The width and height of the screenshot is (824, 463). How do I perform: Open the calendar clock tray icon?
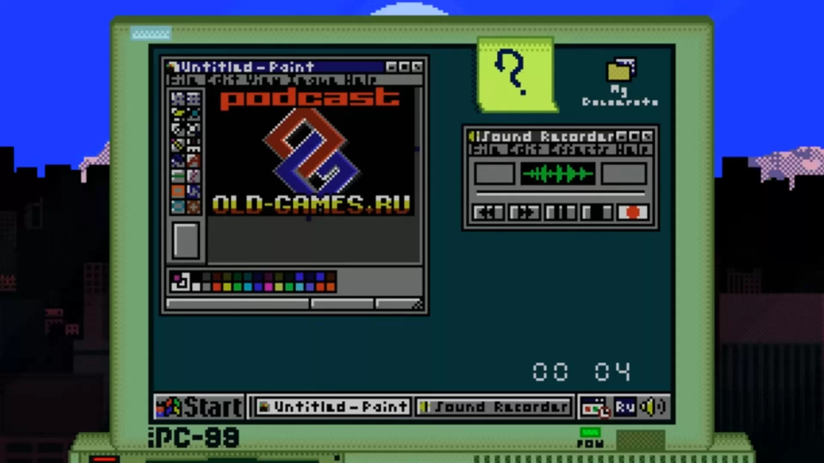tap(595, 407)
